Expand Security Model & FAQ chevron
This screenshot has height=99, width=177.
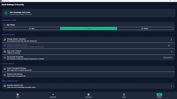(x=172, y=86)
